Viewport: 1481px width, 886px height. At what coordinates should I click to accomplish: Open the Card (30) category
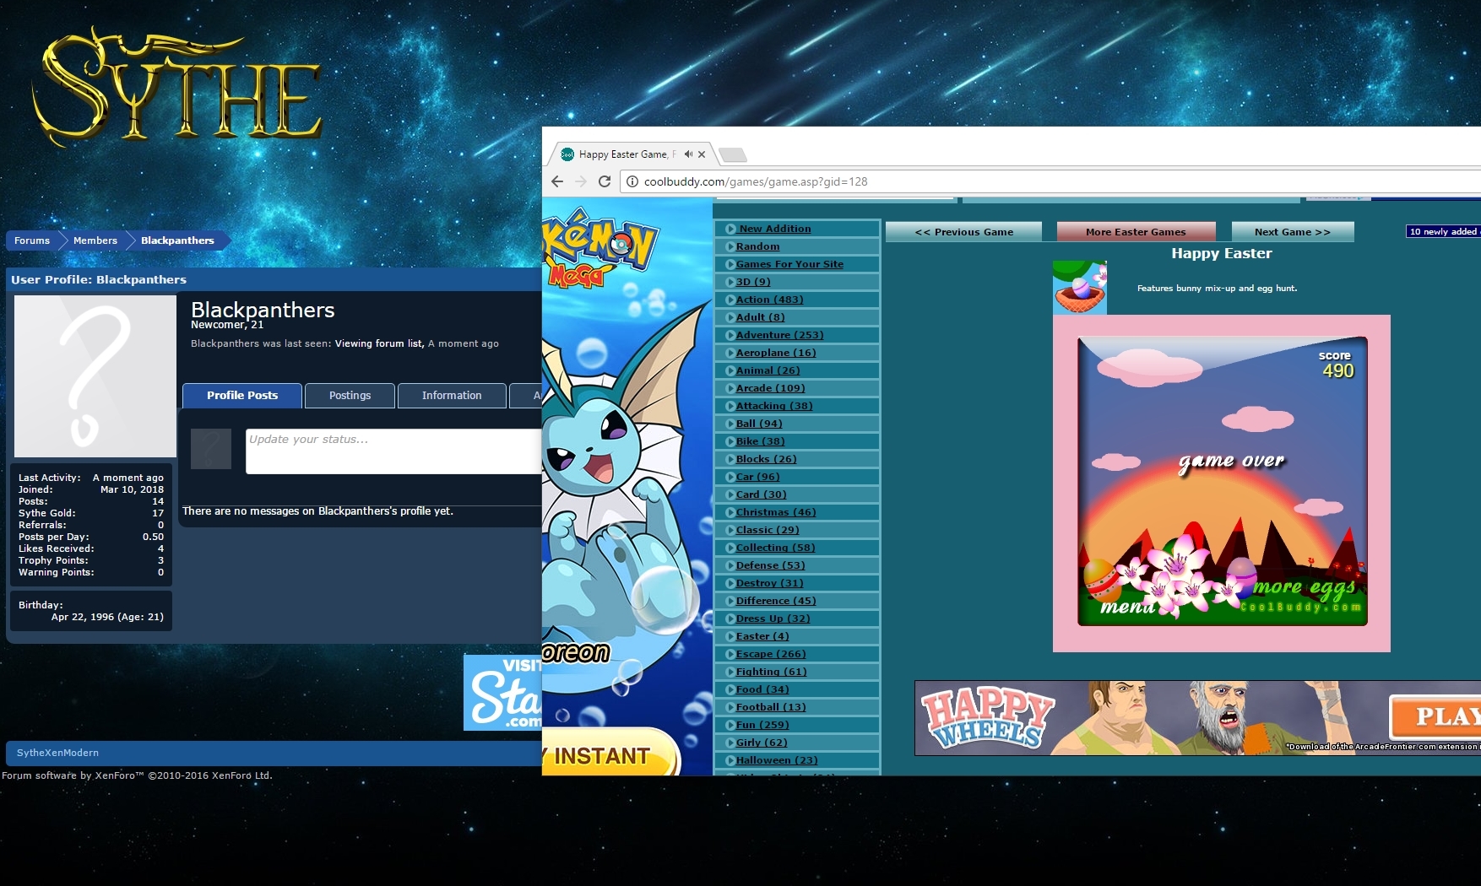click(x=761, y=494)
